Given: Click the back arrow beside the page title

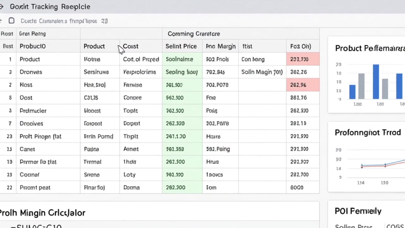Looking at the screenshot, I should [x=2, y=7].
